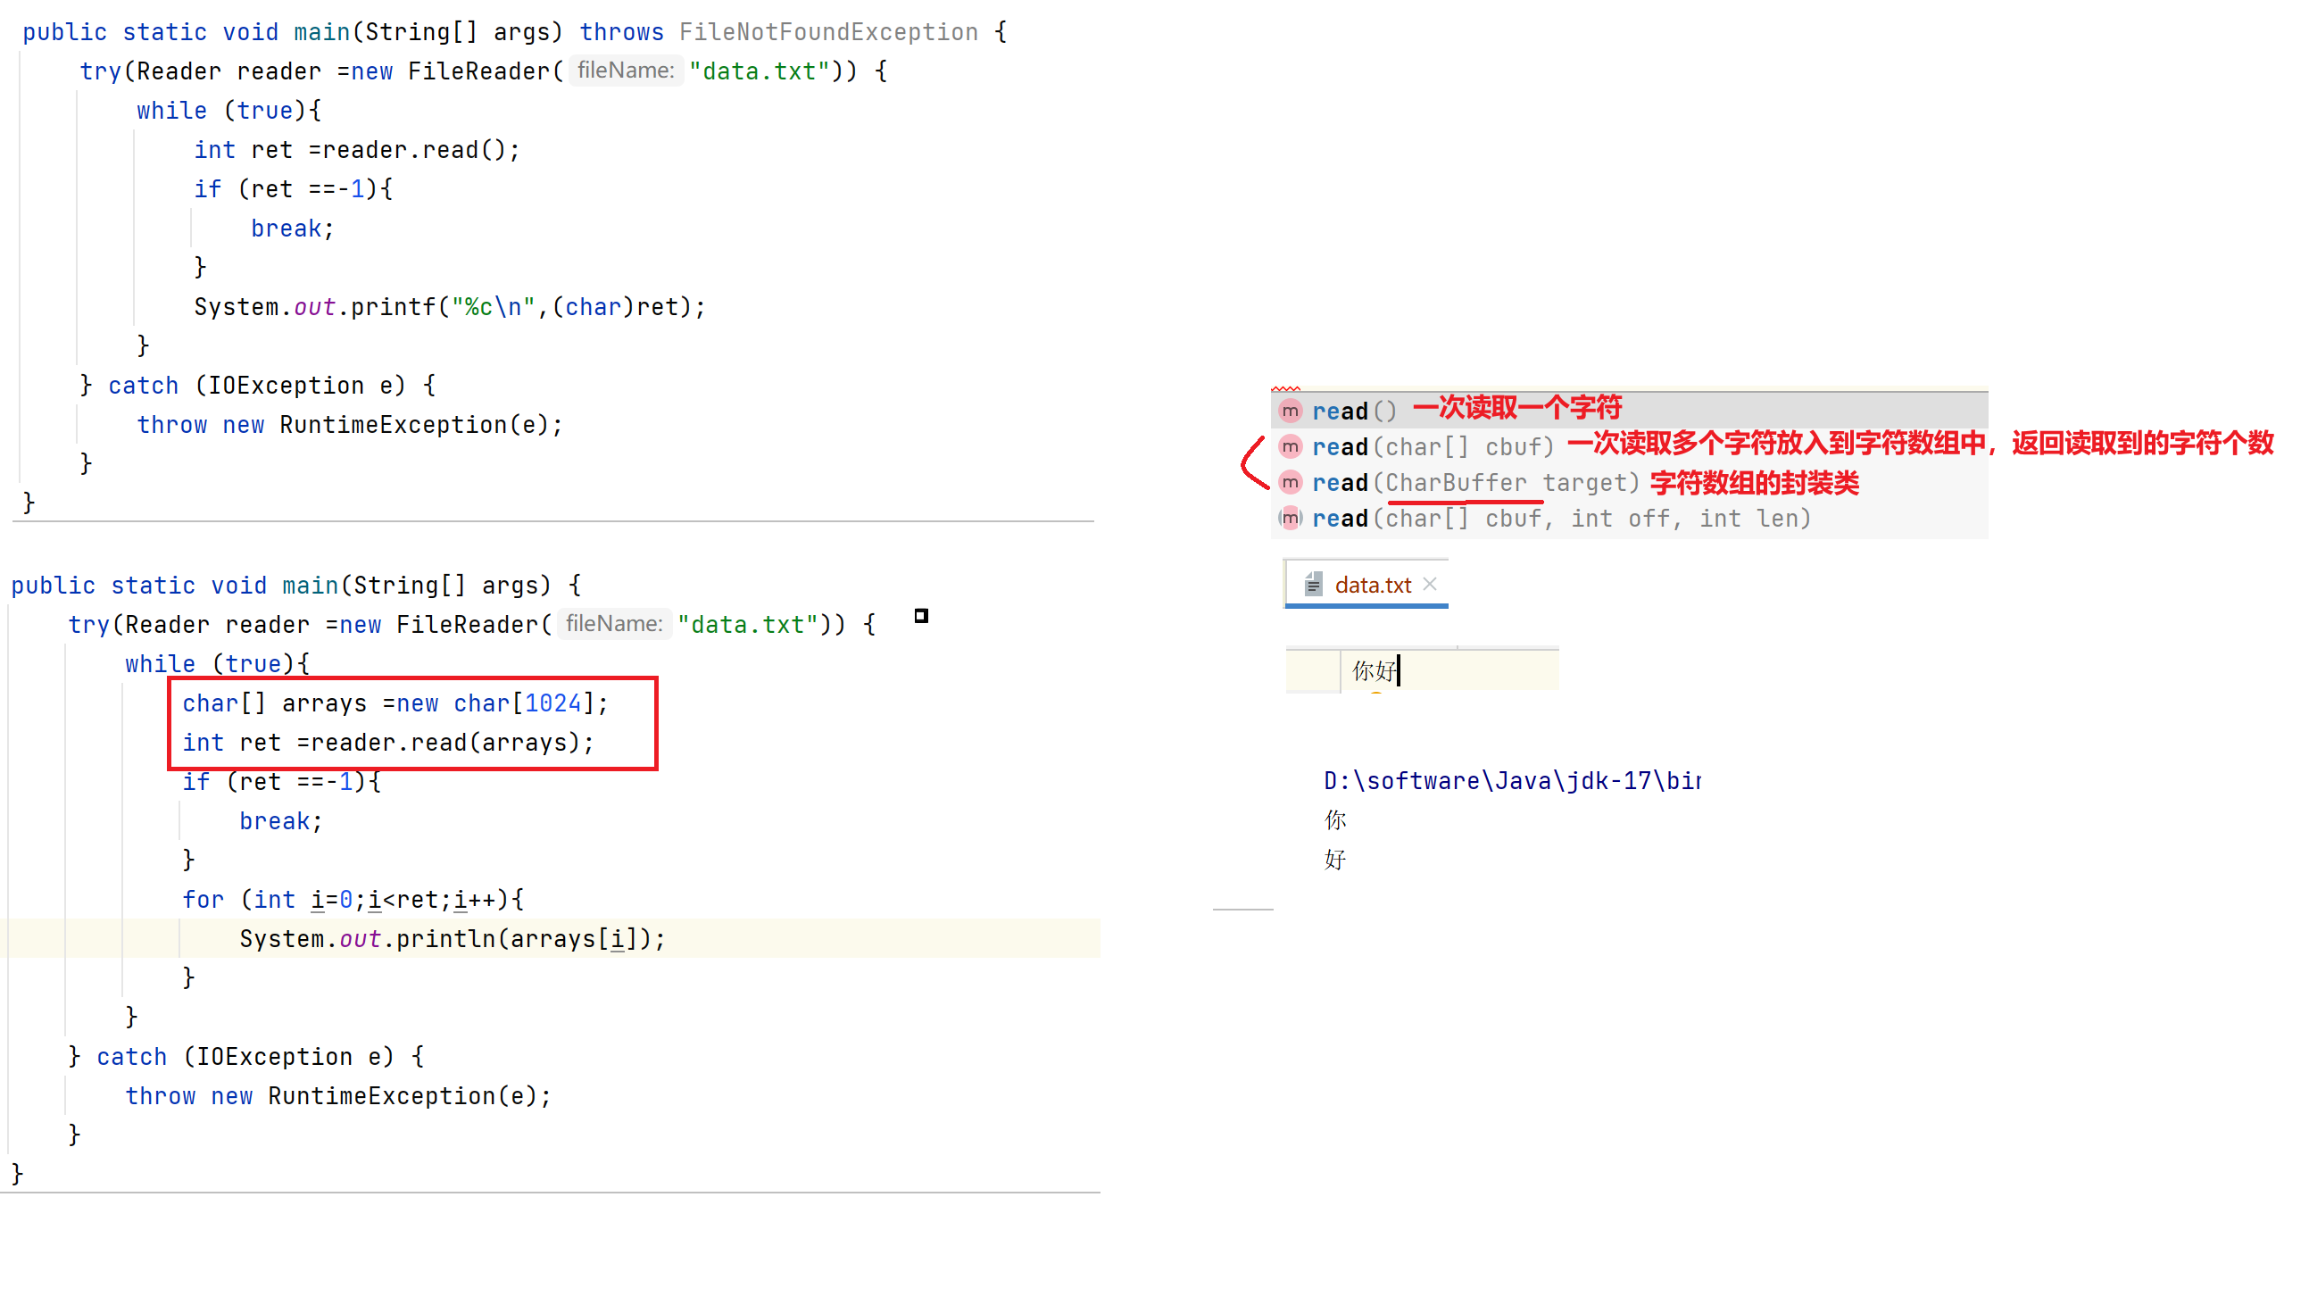2309x1297 pixels.
Task: Click the printf statement in first method
Action: pyautogui.click(x=449, y=307)
